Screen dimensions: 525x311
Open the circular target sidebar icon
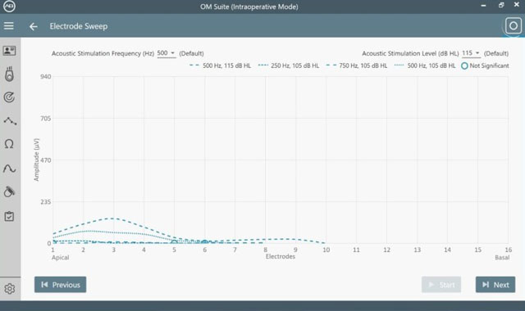point(9,97)
